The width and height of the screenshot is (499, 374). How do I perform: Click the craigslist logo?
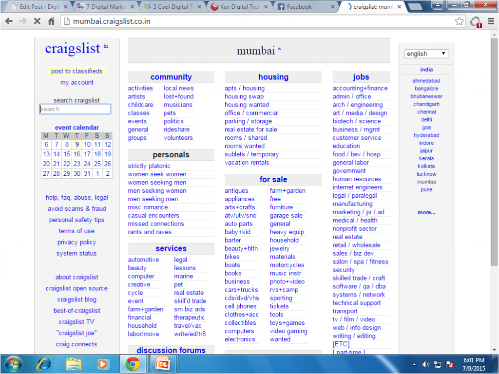pos(73,49)
